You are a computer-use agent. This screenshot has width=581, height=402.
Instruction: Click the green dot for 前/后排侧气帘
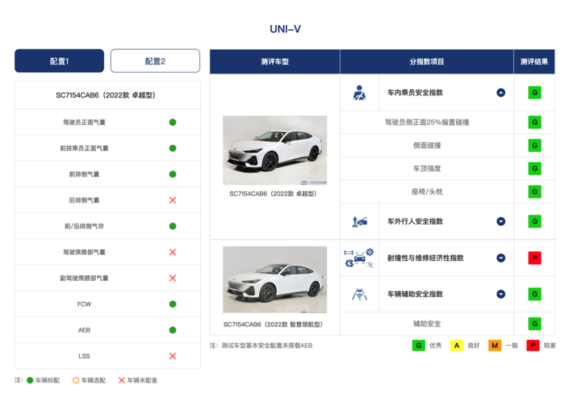173,226
